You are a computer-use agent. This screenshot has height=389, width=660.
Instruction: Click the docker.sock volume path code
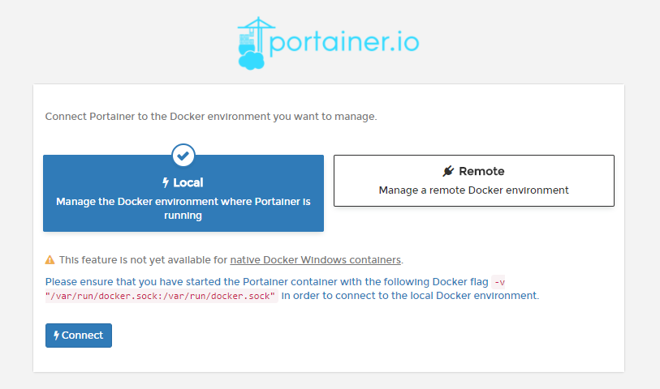click(x=162, y=297)
